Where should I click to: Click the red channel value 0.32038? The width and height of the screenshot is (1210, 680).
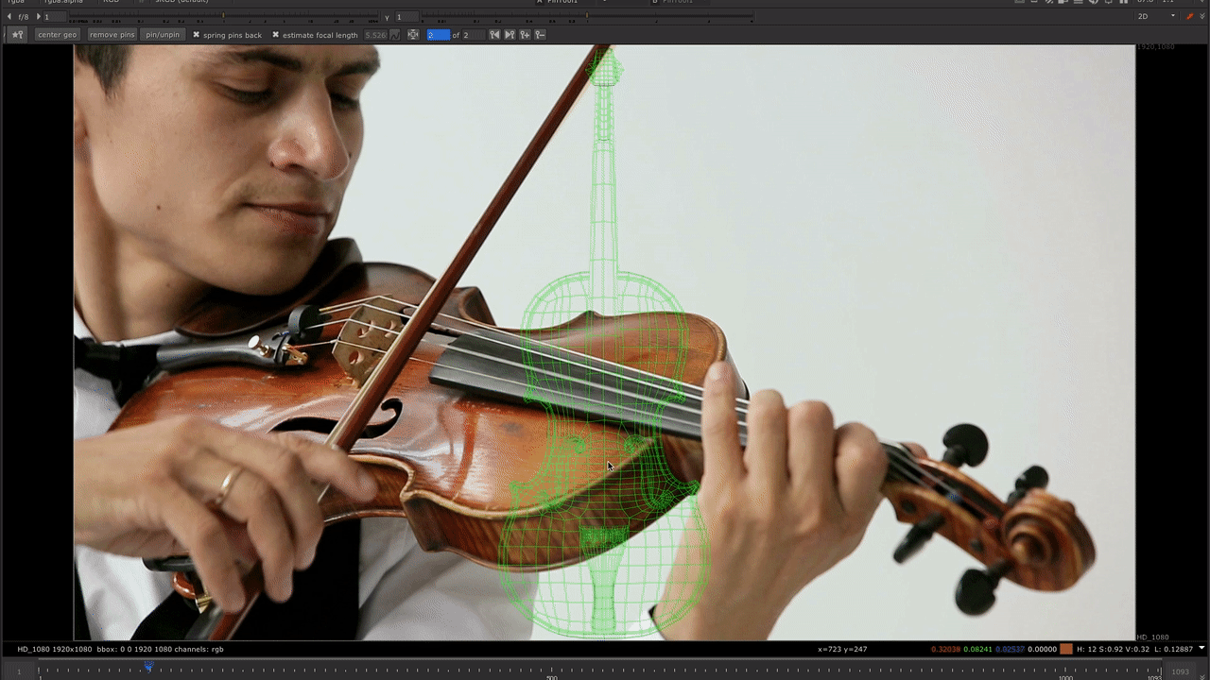point(946,649)
